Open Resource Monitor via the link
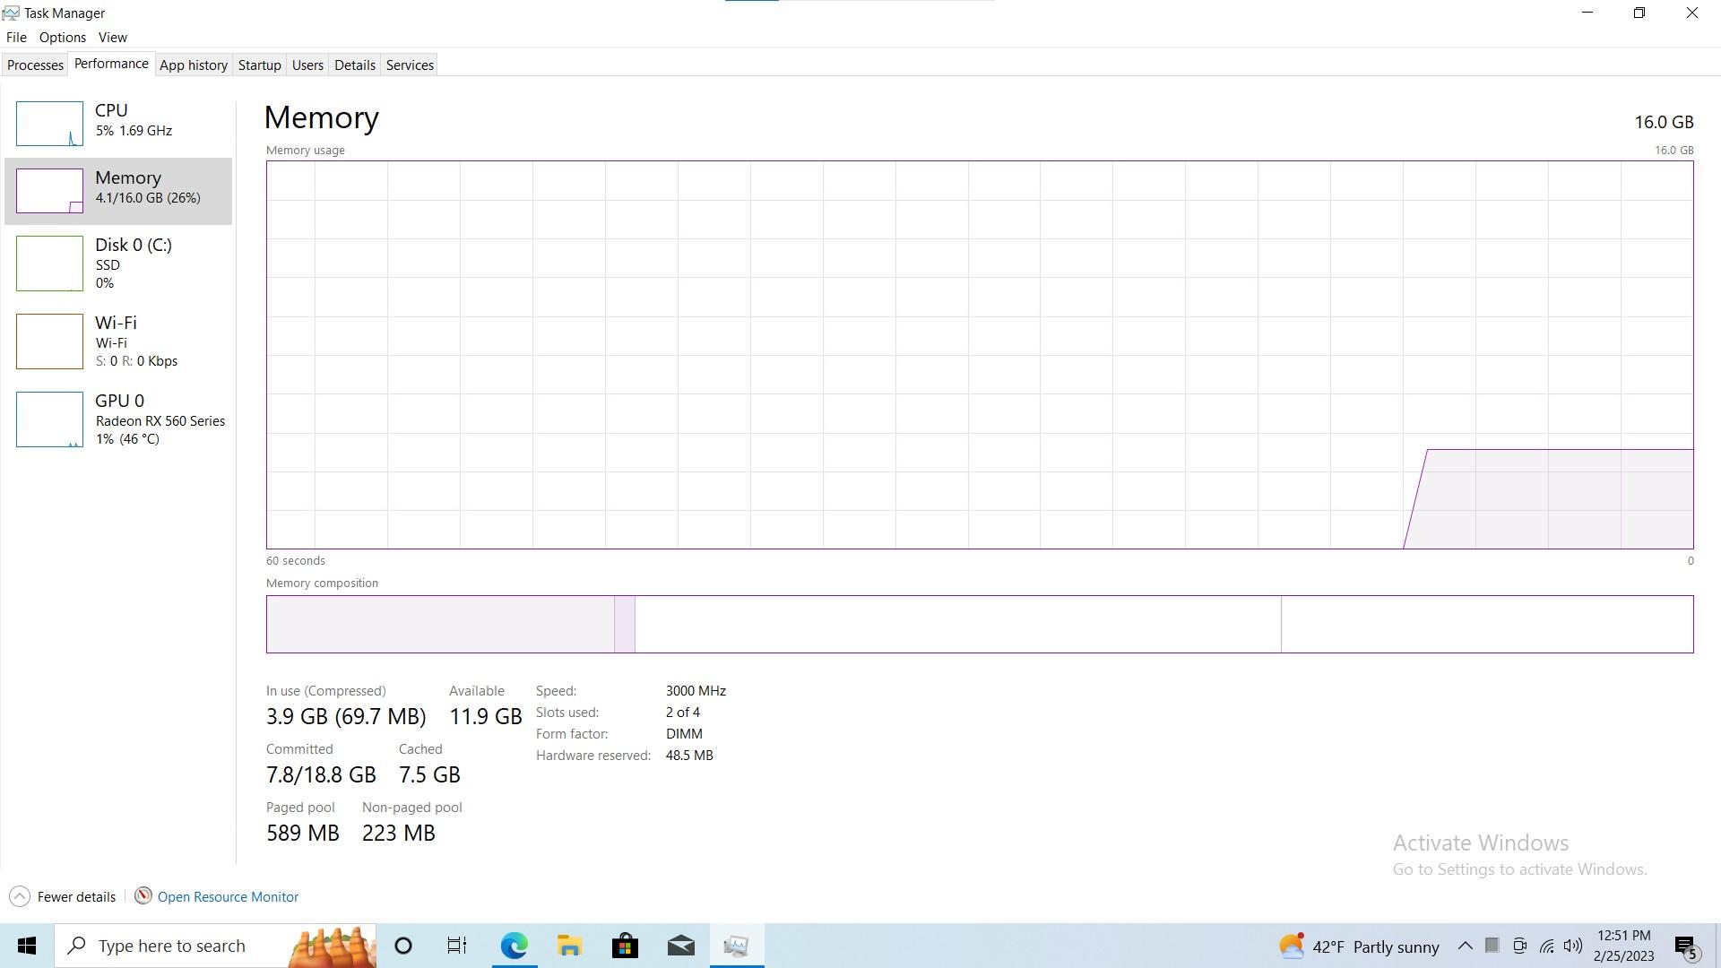This screenshot has width=1721, height=968. pos(227,896)
